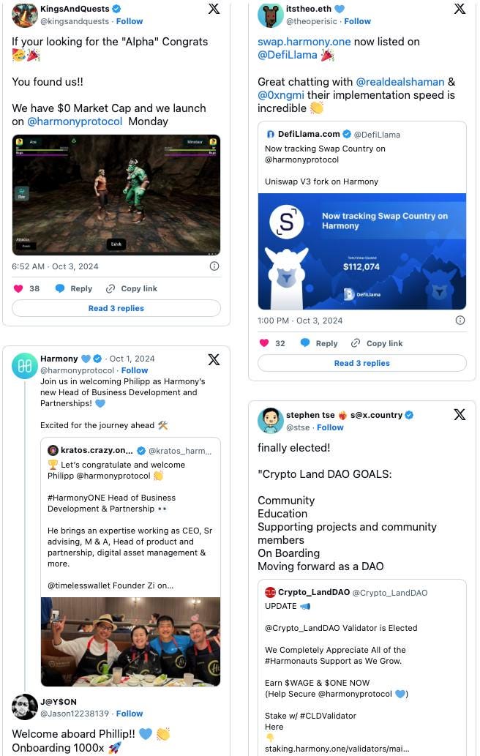
Task: Open info icon beside 1:00 PM timestamp
Action: tap(460, 320)
